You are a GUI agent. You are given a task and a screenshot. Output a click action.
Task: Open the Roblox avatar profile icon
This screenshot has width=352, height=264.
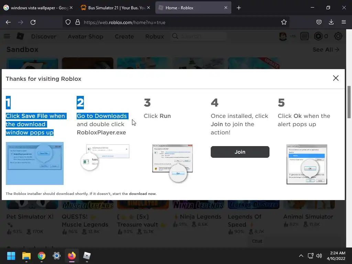283,36
